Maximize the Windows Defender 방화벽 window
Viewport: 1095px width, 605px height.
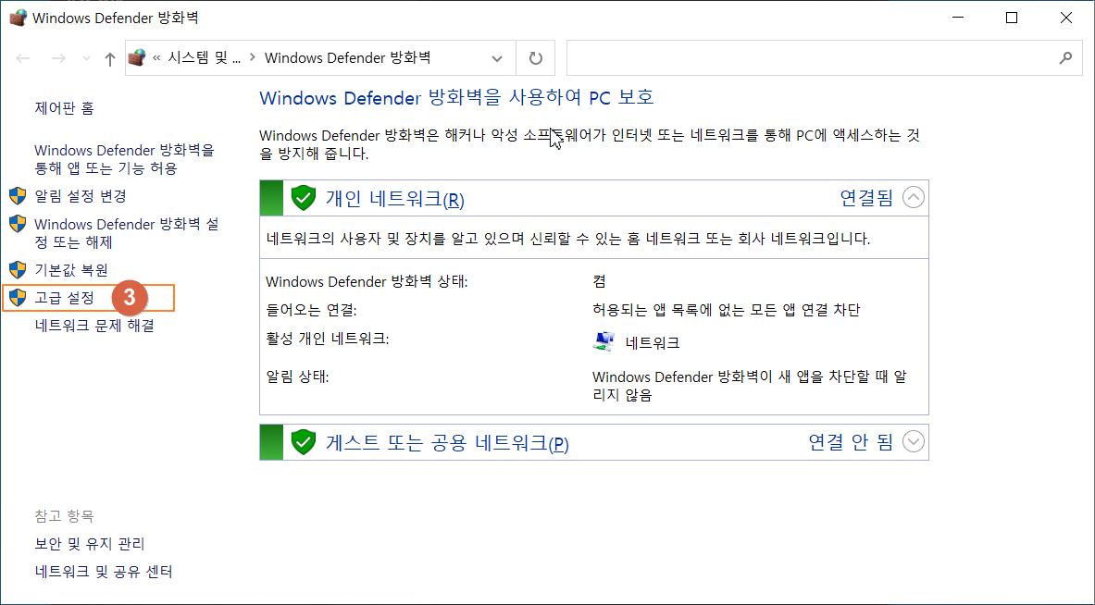[1011, 19]
